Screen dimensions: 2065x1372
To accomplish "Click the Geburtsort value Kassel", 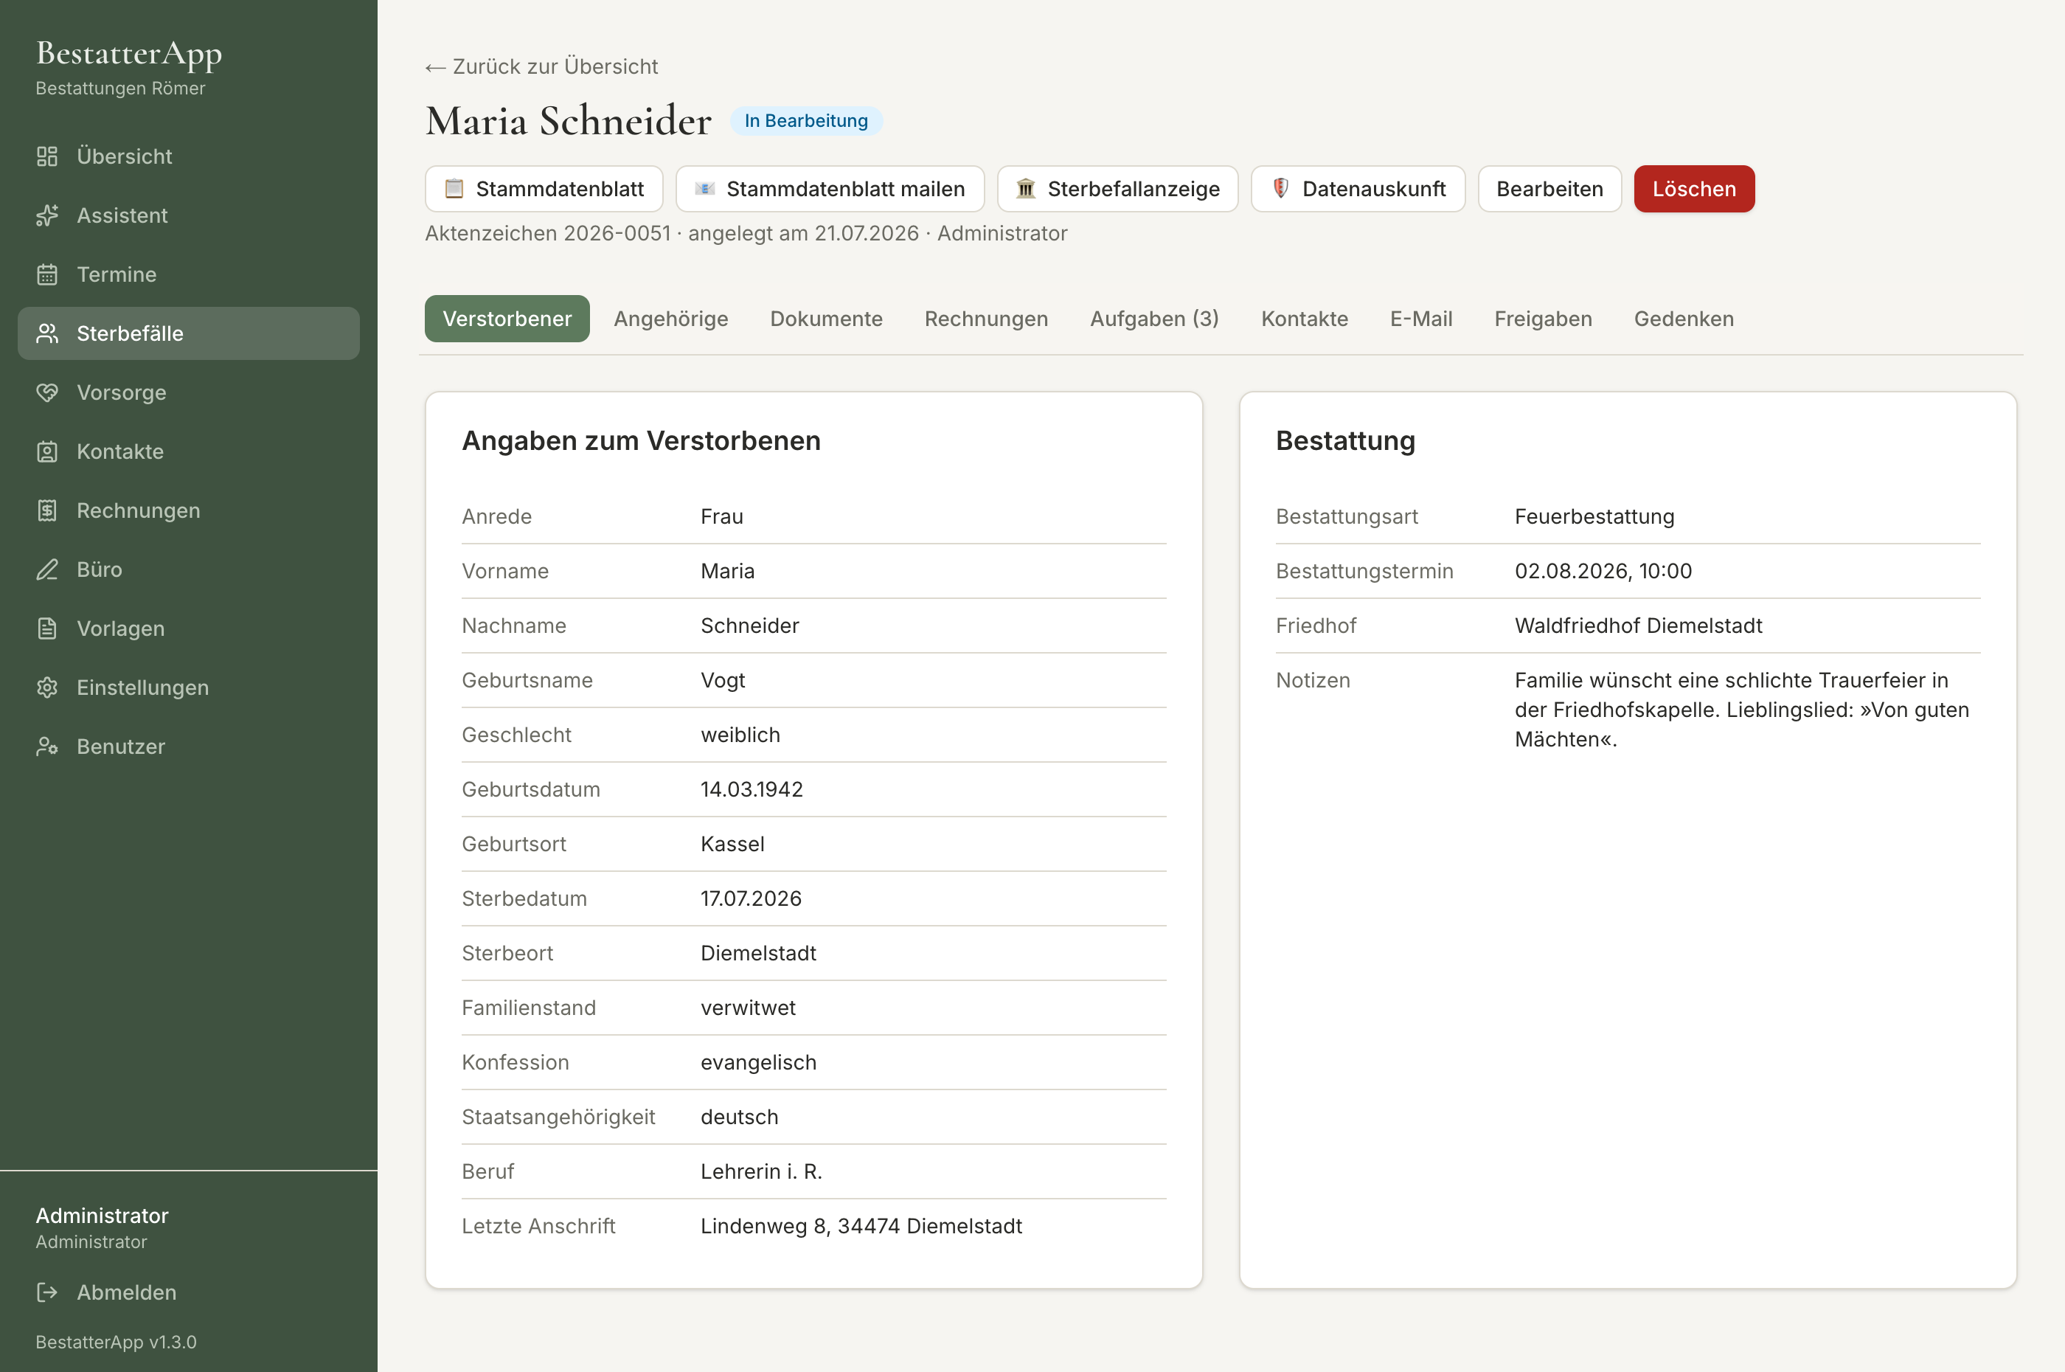I will (x=733, y=845).
